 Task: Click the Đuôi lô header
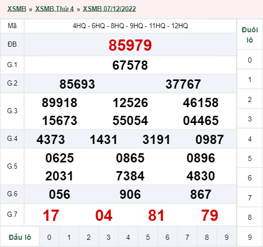[x=250, y=35]
